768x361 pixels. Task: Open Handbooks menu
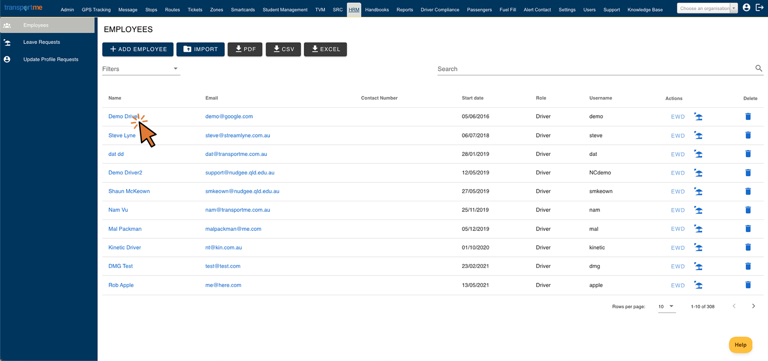coord(377,10)
